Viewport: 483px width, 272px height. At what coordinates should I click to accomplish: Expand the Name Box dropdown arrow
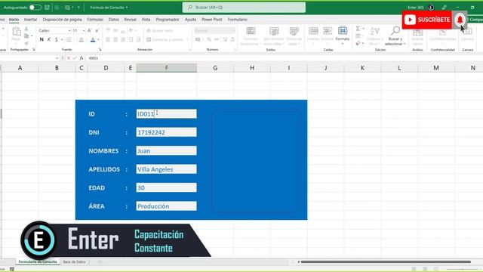pyautogui.click(x=57, y=58)
